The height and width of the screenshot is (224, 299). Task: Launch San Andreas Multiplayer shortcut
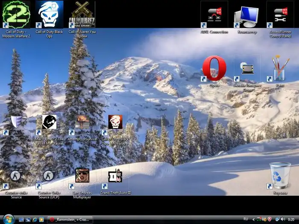pyautogui.click(x=82, y=176)
